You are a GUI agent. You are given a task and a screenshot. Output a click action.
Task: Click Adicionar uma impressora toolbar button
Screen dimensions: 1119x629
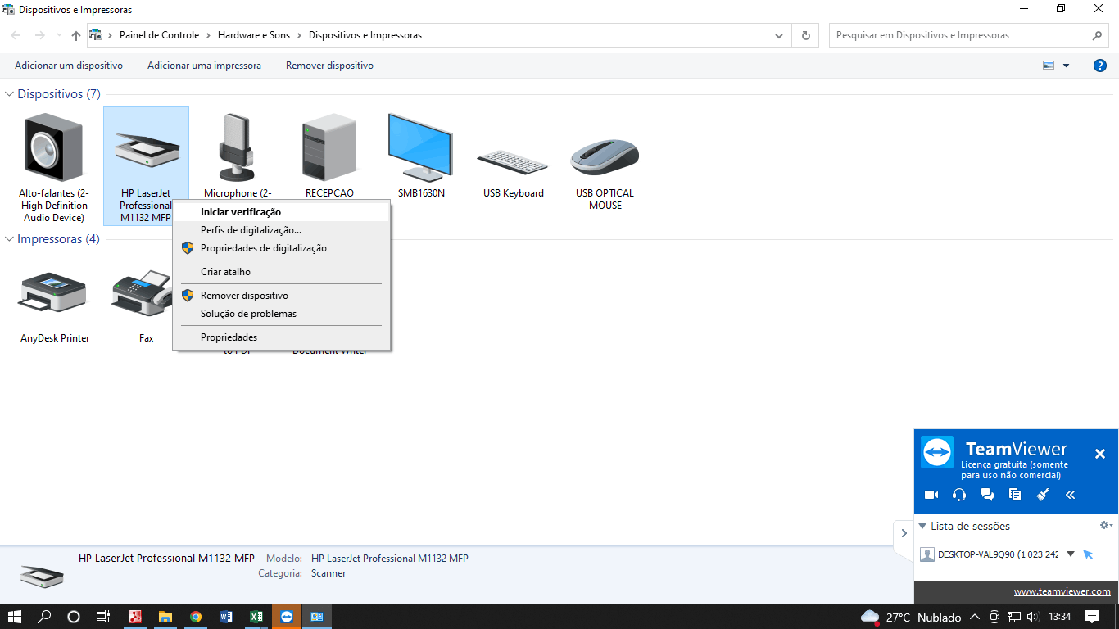pyautogui.click(x=204, y=66)
